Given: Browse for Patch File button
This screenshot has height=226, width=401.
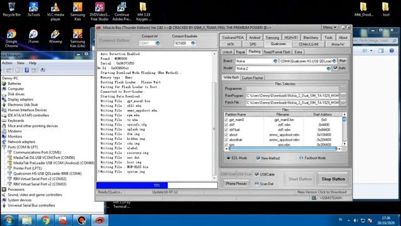Looking at the screenshot, I should click(343, 102).
